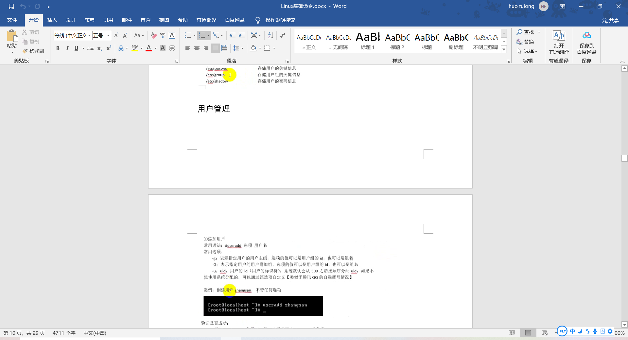Toggle bold formatting
The width and height of the screenshot is (628, 340).
(x=58, y=48)
